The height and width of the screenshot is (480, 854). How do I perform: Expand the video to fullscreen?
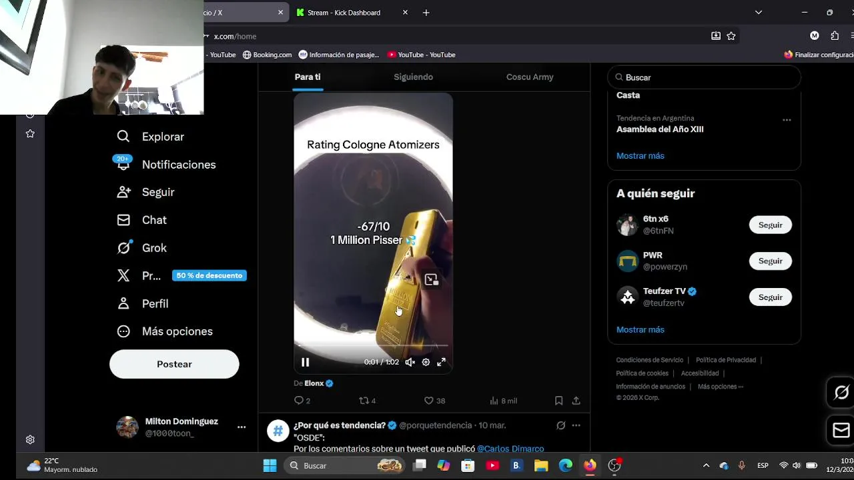click(x=441, y=362)
